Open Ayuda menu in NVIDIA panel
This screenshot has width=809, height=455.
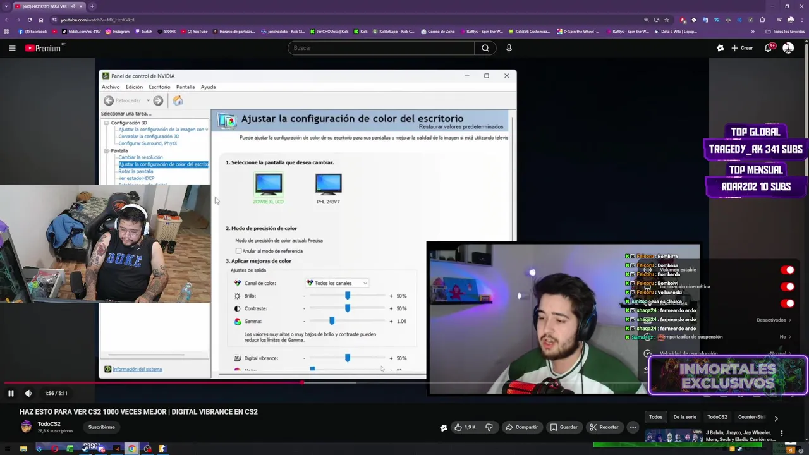point(208,87)
